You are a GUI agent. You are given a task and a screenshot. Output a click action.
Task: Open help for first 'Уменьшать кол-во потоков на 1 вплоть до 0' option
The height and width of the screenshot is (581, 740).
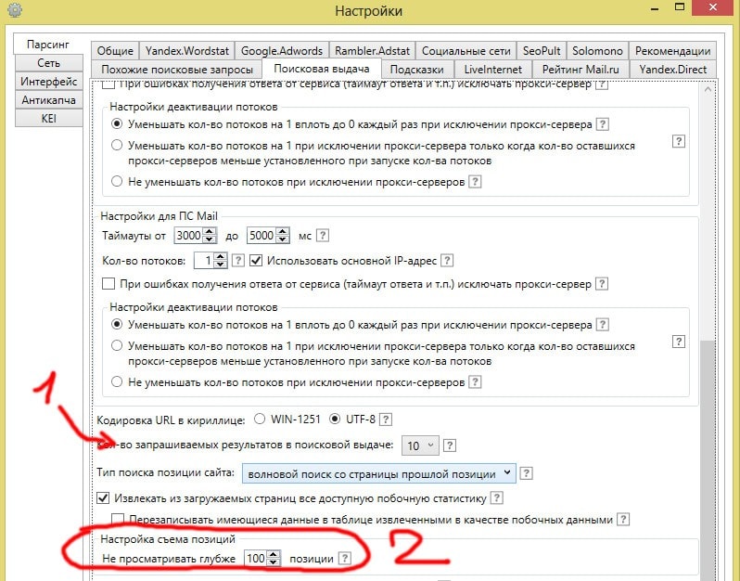(602, 124)
